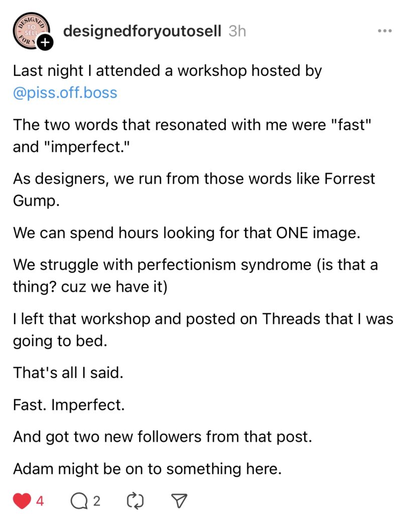This screenshot has width=409, height=514.
Task: Open the reply comment bubble icon
Action: click(79, 500)
